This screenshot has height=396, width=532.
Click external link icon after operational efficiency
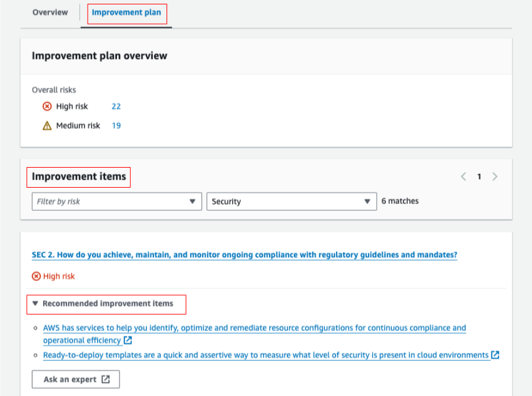point(128,340)
